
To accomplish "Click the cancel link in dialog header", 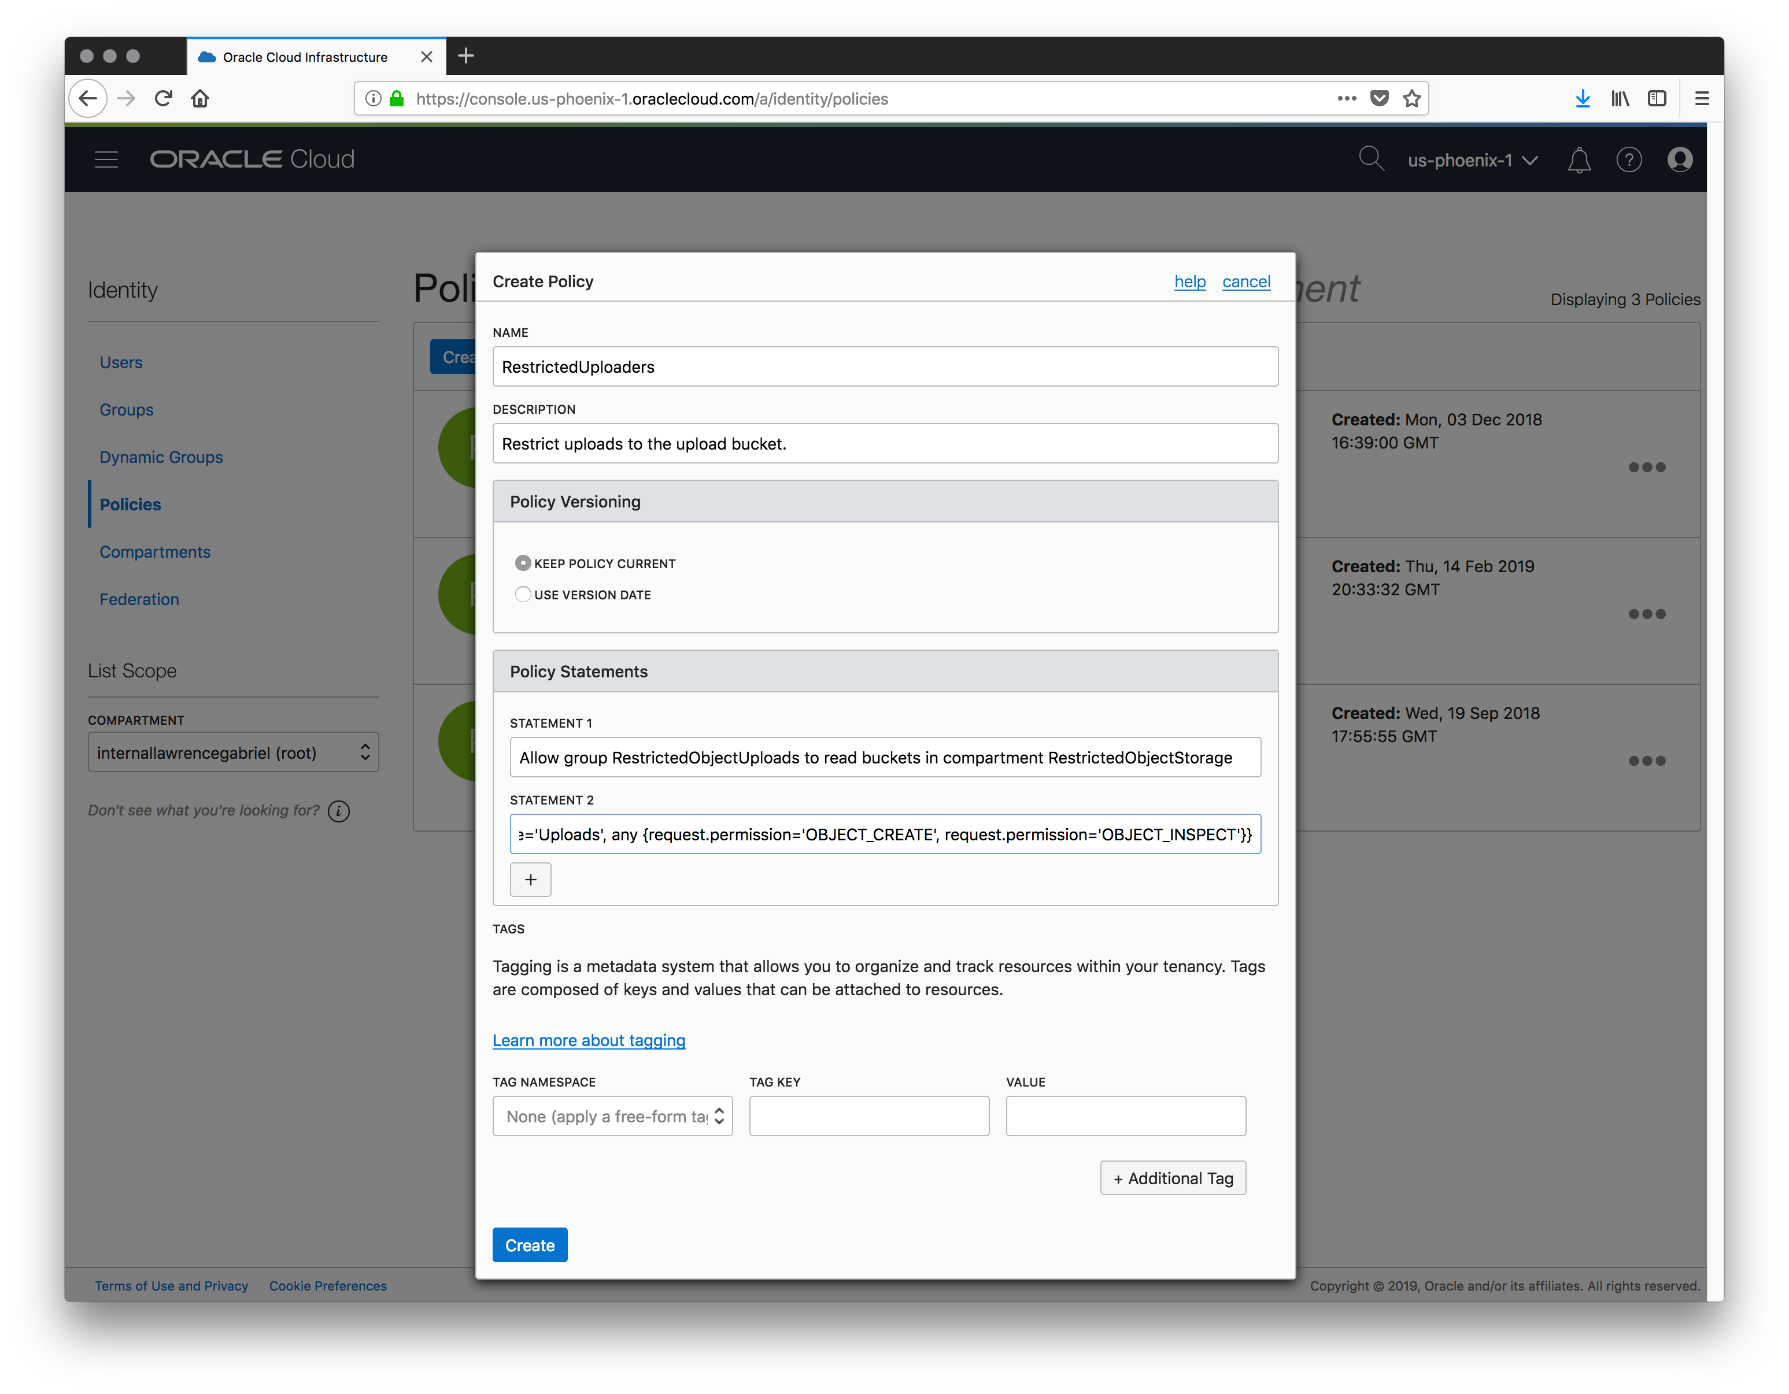I will click(x=1245, y=281).
